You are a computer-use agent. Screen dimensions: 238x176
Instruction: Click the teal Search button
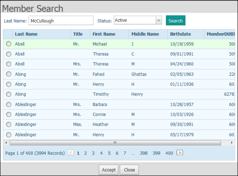click(x=176, y=20)
